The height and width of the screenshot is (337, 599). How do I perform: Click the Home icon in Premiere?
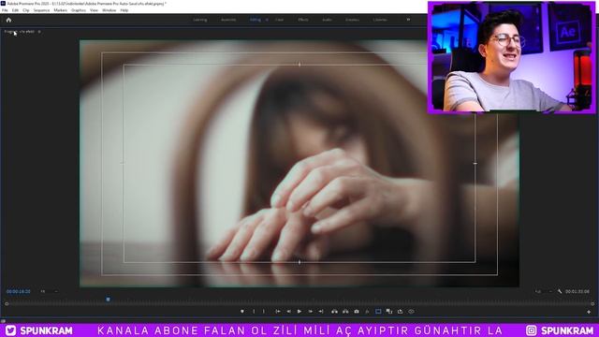(x=8, y=20)
